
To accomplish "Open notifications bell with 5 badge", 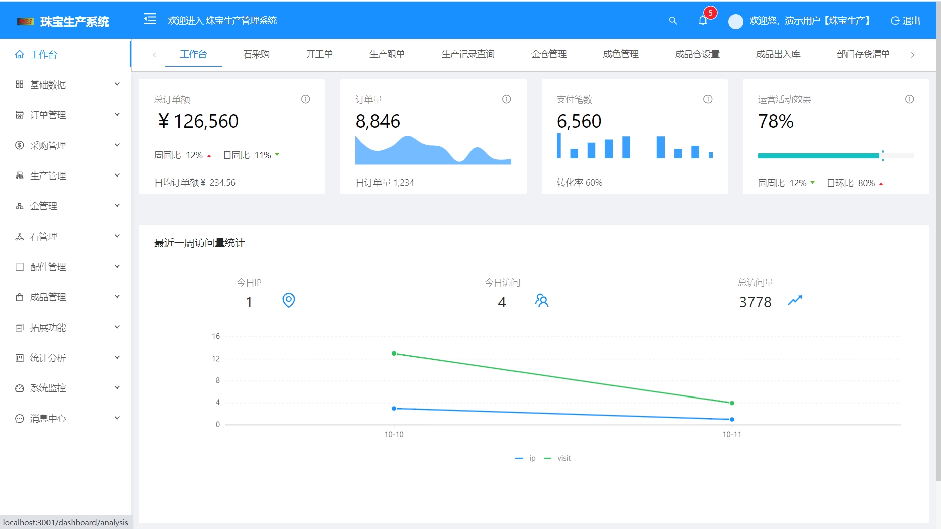I will point(703,21).
